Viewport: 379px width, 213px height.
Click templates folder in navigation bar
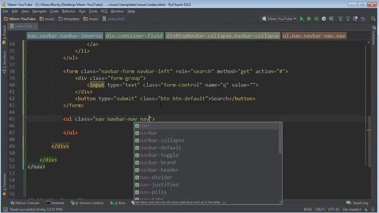(x=69, y=19)
